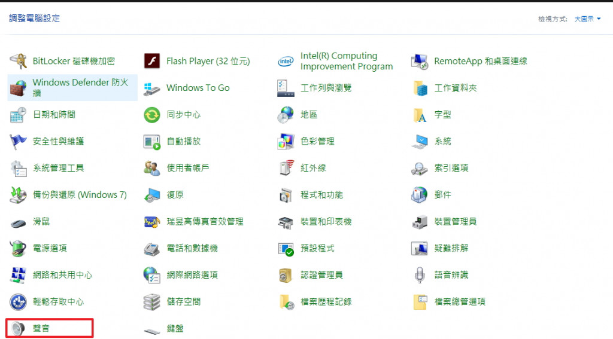
Task: Click the 使用者帳戶 text link
Action: pyautogui.click(x=187, y=169)
